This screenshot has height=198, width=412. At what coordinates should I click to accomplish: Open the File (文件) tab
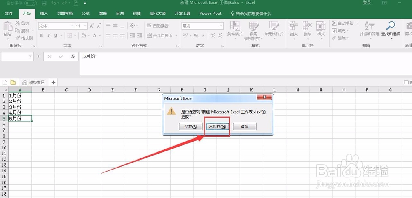[9, 14]
